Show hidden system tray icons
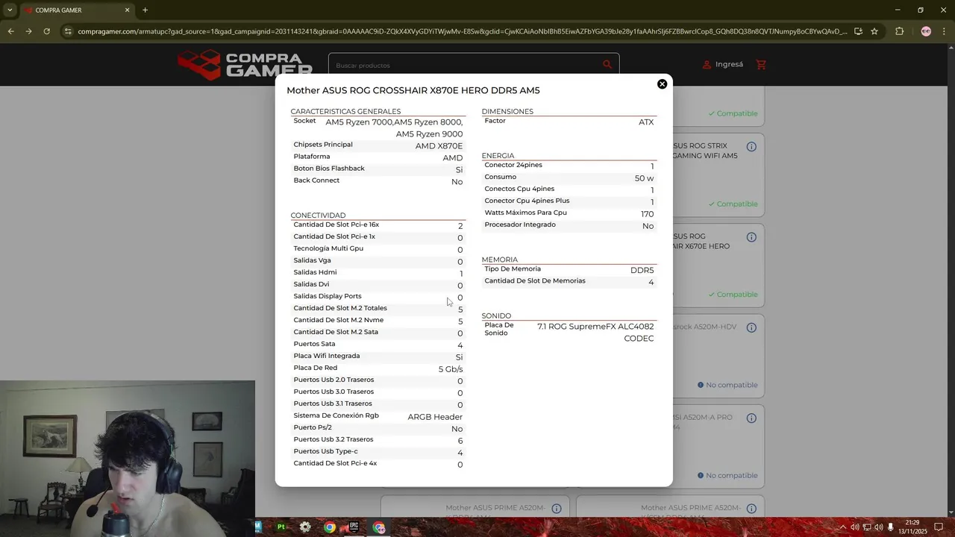 click(x=843, y=527)
